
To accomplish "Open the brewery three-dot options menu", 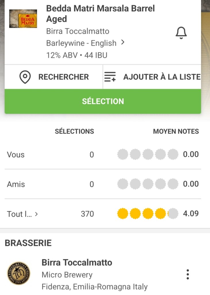I will point(188,274).
